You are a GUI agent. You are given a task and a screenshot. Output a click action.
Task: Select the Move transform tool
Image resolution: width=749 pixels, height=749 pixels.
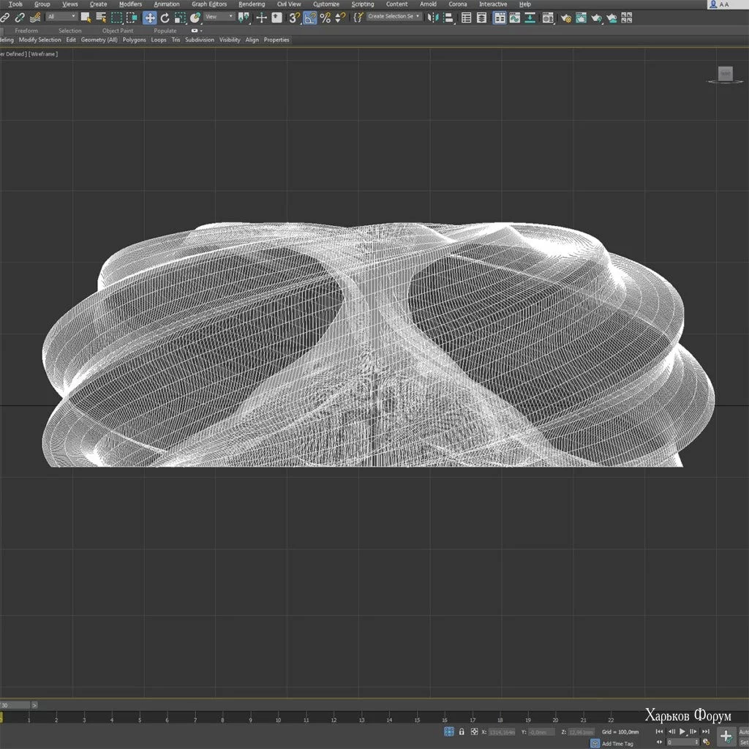click(x=150, y=18)
